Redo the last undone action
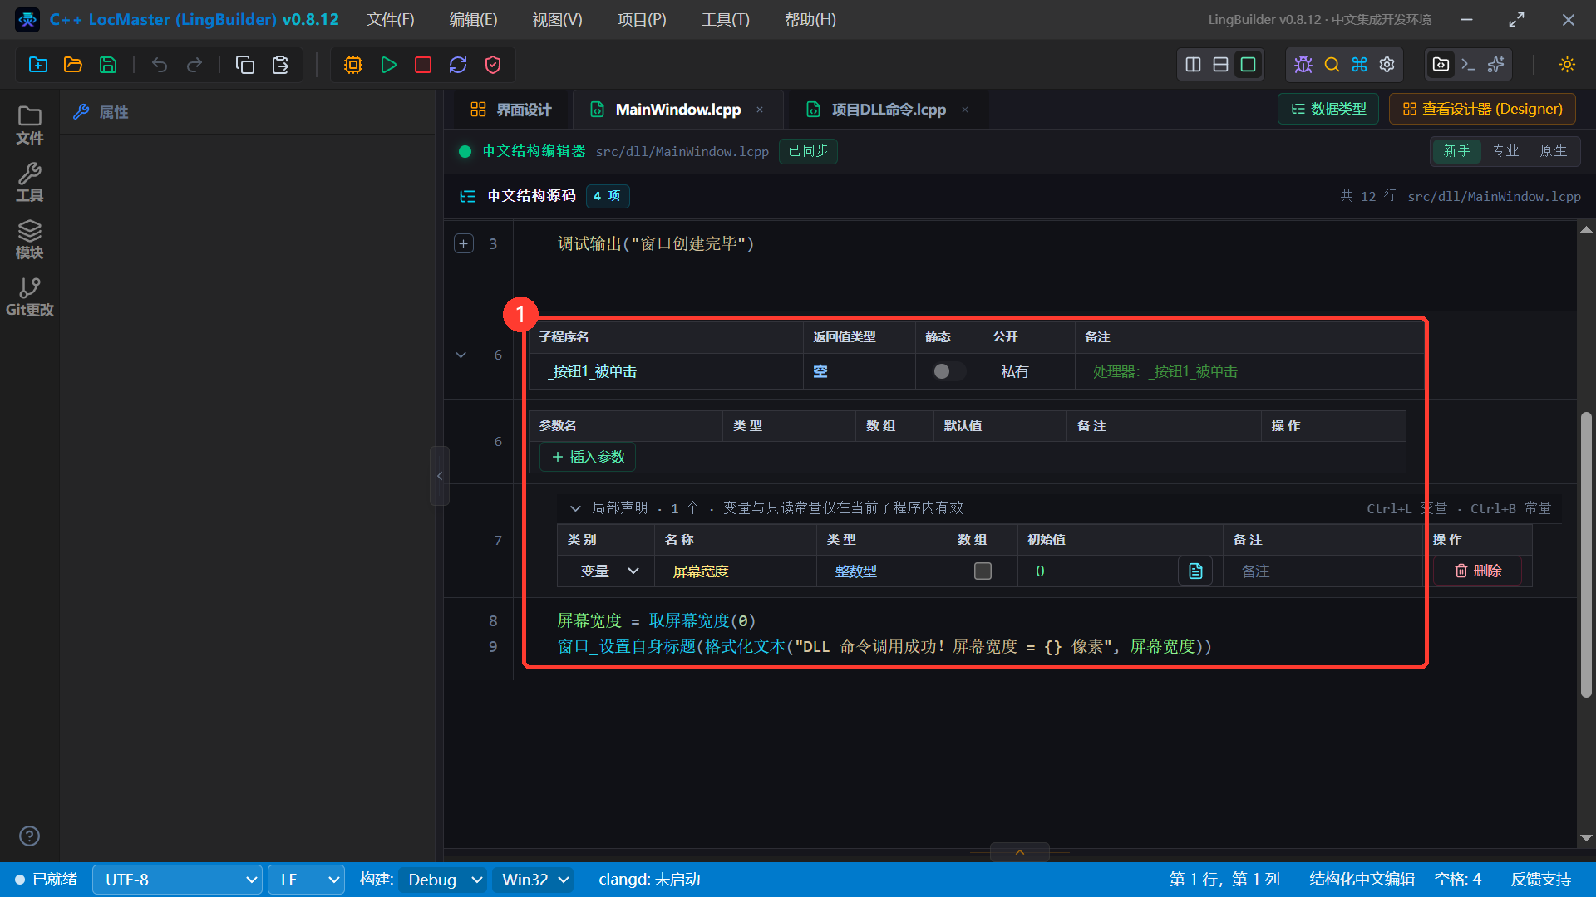 point(195,65)
